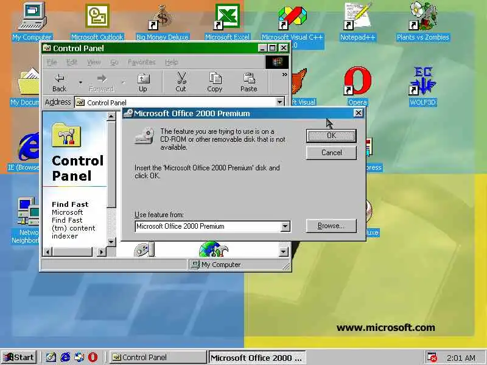Click Back in Control Panel toolbar

pyautogui.click(x=59, y=83)
